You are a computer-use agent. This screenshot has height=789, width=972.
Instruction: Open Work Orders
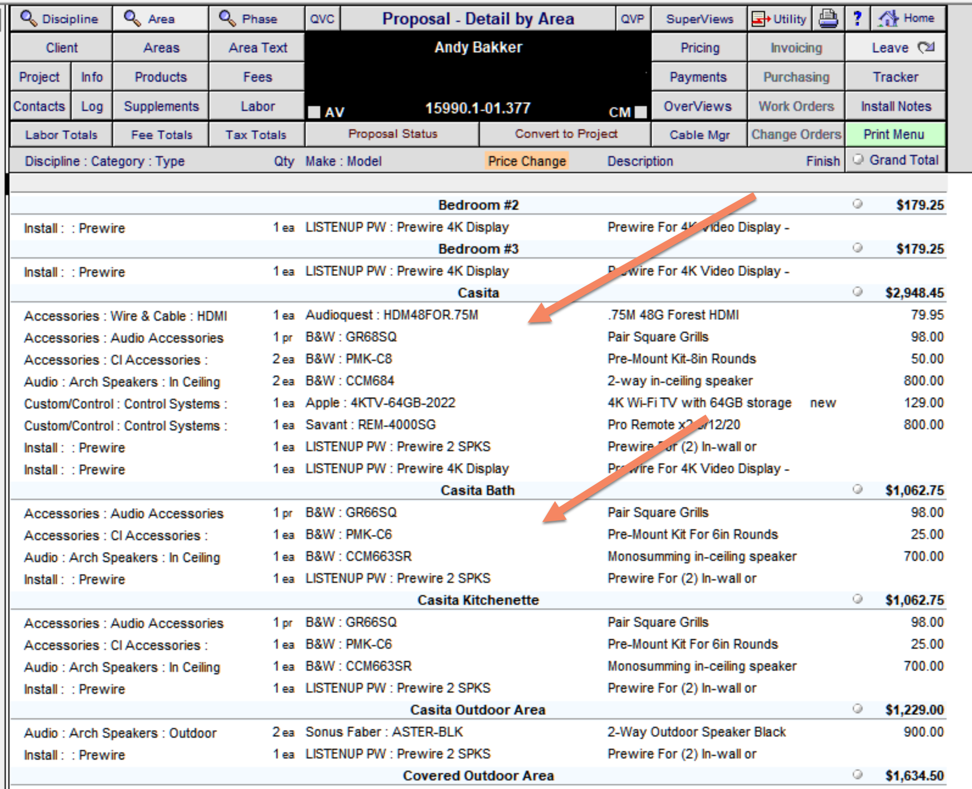[x=796, y=106]
